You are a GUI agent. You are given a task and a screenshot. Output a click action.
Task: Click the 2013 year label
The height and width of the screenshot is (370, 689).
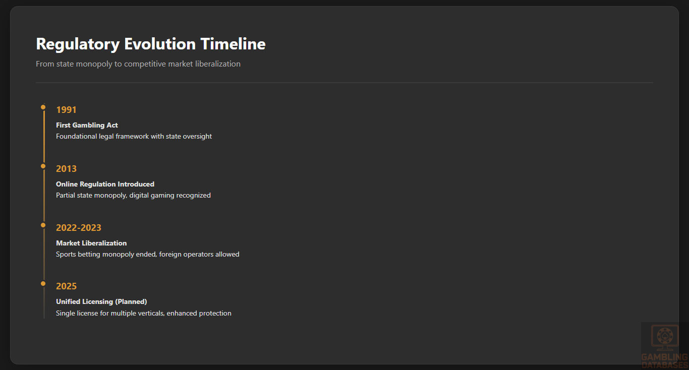tap(66, 169)
